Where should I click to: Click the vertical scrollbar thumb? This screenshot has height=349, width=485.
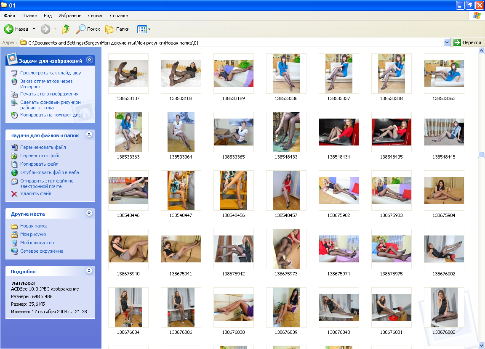point(481,155)
